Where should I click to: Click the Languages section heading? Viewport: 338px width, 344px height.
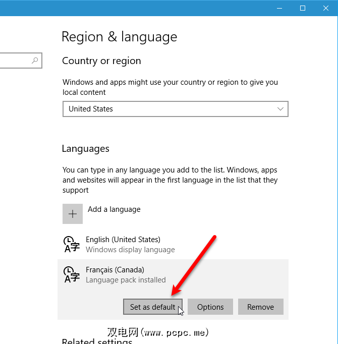(86, 149)
